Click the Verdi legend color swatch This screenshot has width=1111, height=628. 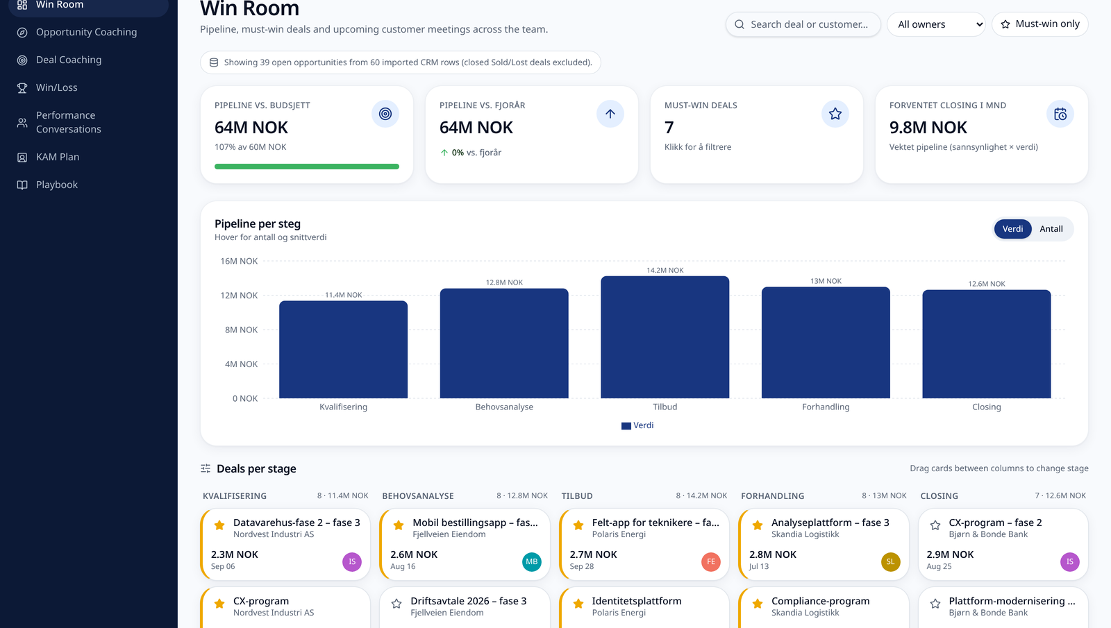coord(626,426)
